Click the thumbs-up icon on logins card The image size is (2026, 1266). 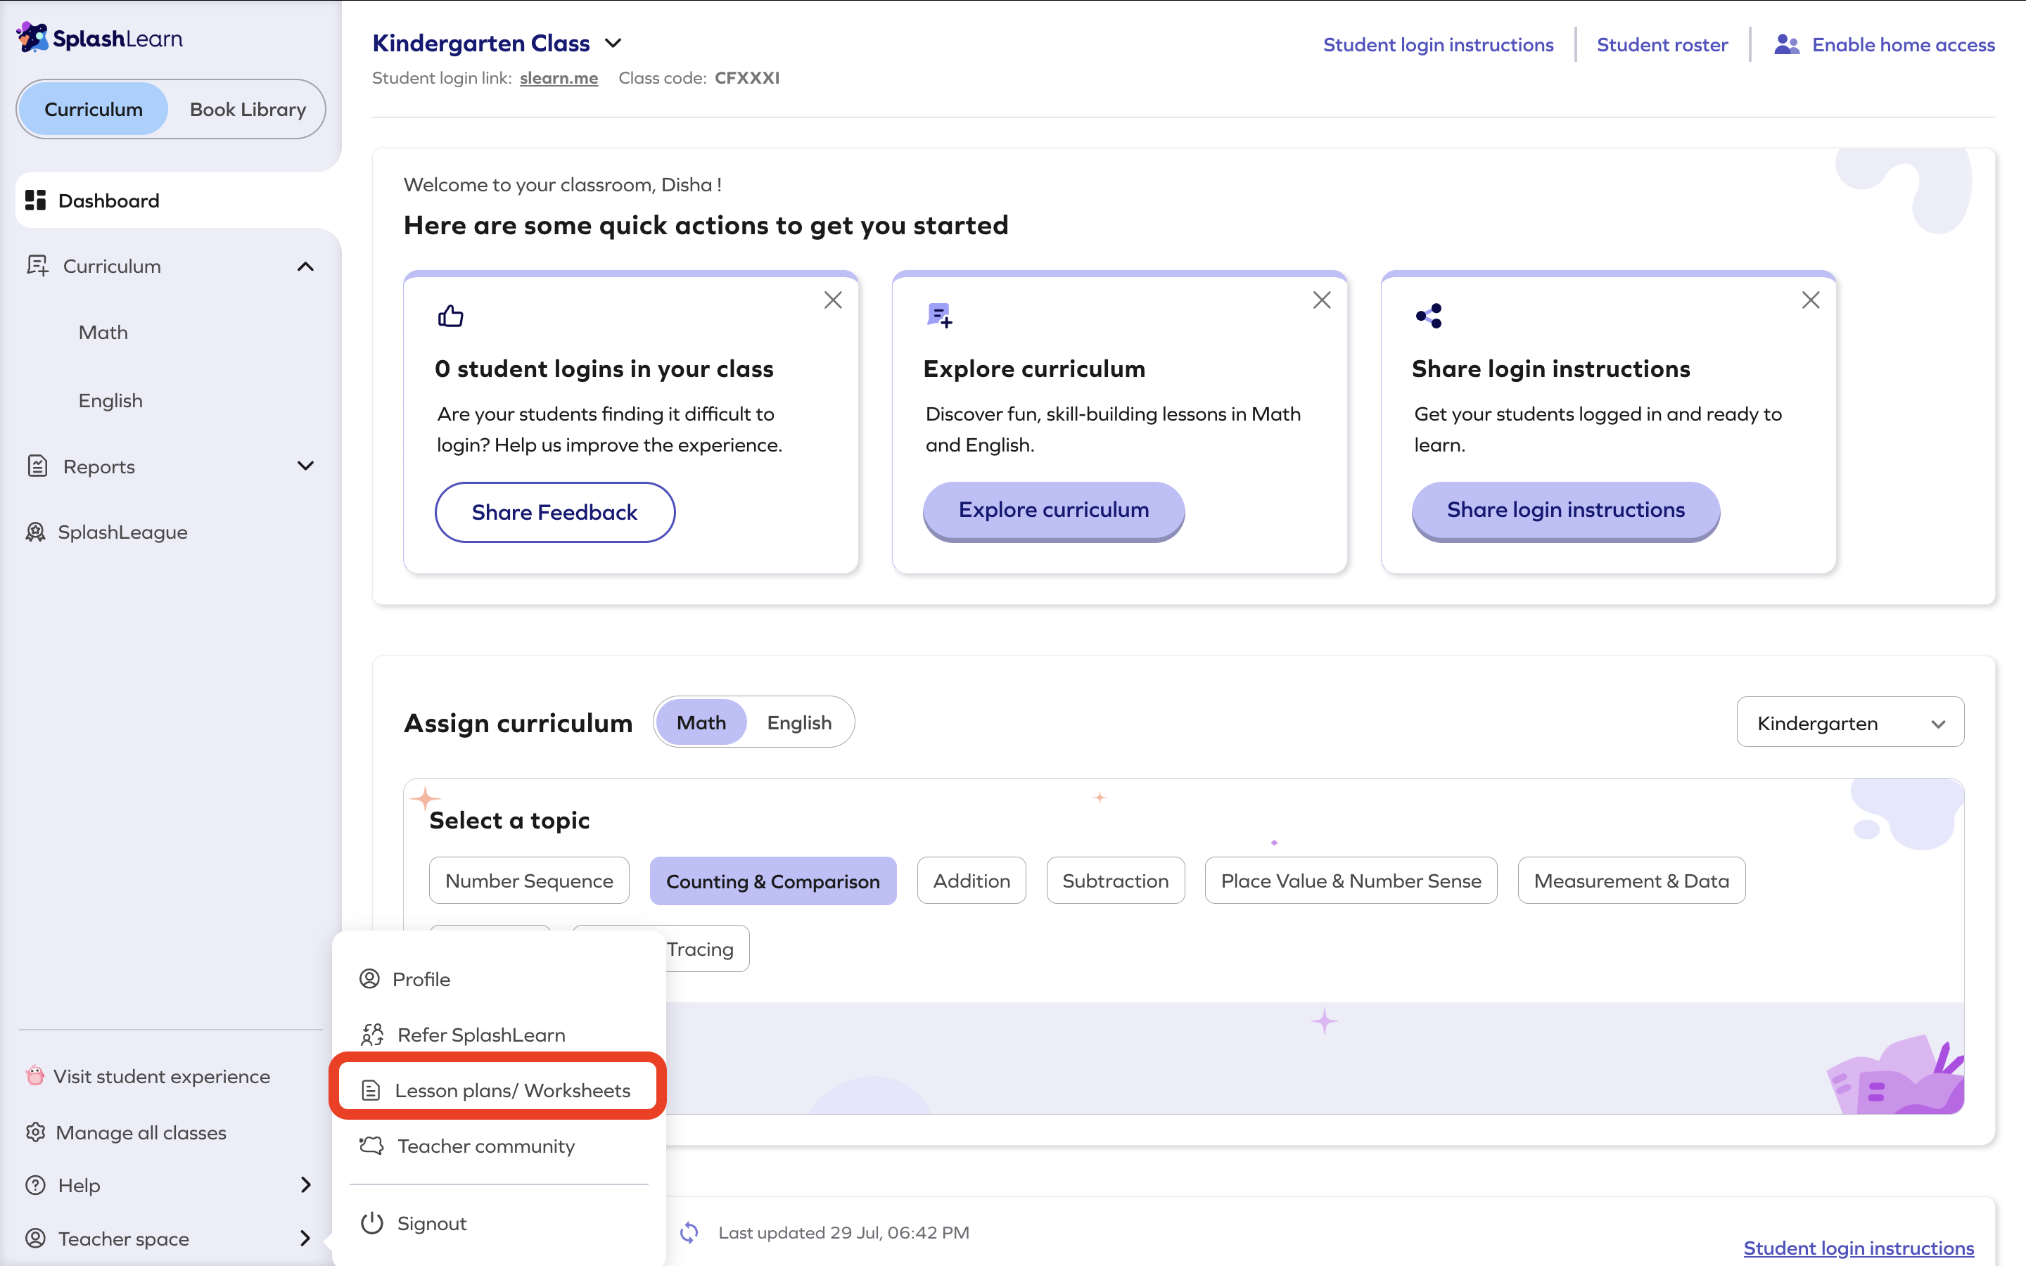pos(450,316)
